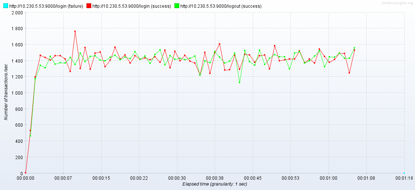415x190 pixels.
Task: Click the cyan failure point at 00:01:16
Action: click(x=404, y=173)
